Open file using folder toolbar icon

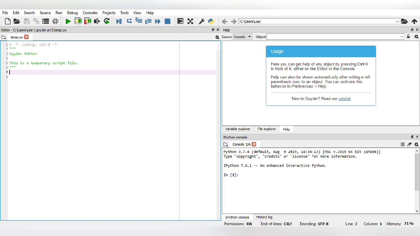coord(17,21)
